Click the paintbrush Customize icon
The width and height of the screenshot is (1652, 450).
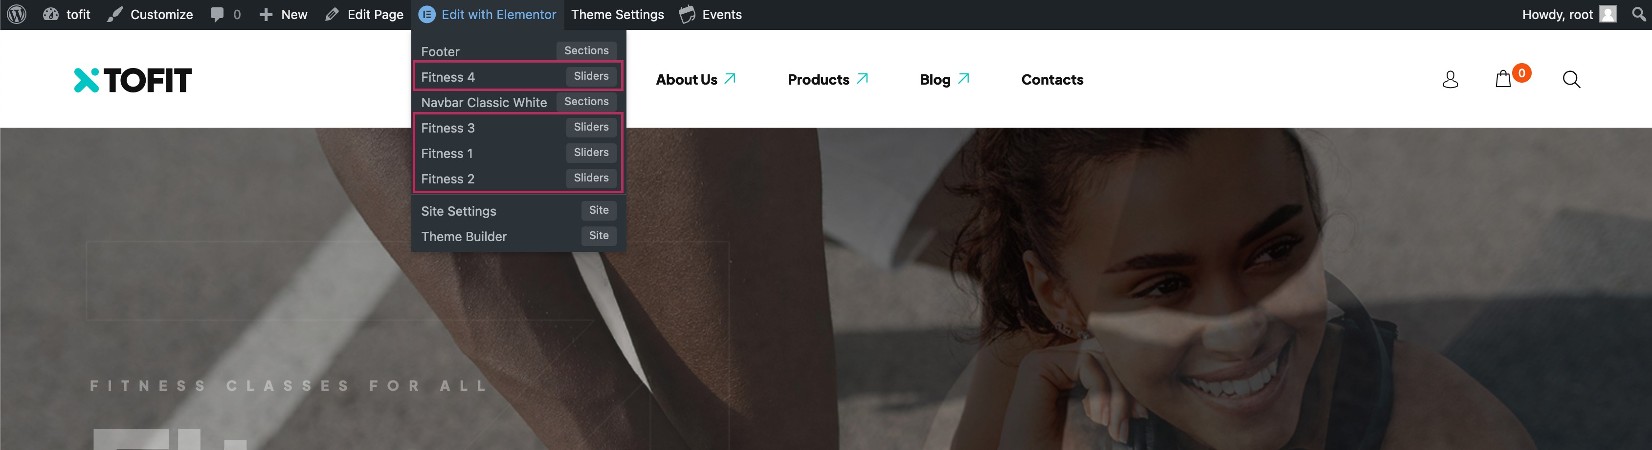[x=115, y=14]
